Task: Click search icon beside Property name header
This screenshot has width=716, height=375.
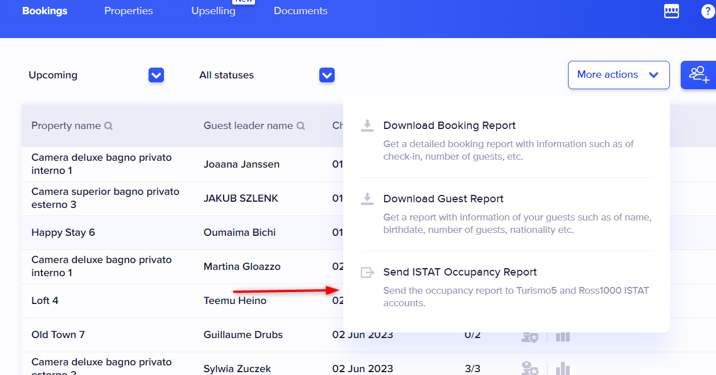Action: point(108,126)
